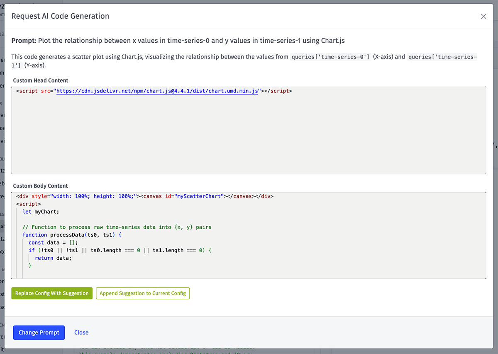Dismiss the dialog with the X icon
Viewport: 498px width, 354px height.
pos(483,16)
